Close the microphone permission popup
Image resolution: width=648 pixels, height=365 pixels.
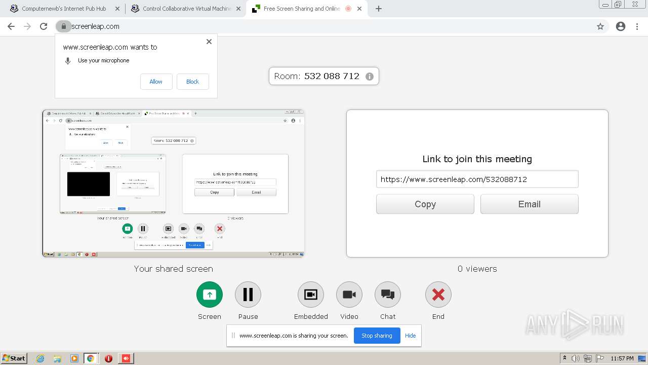(209, 42)
